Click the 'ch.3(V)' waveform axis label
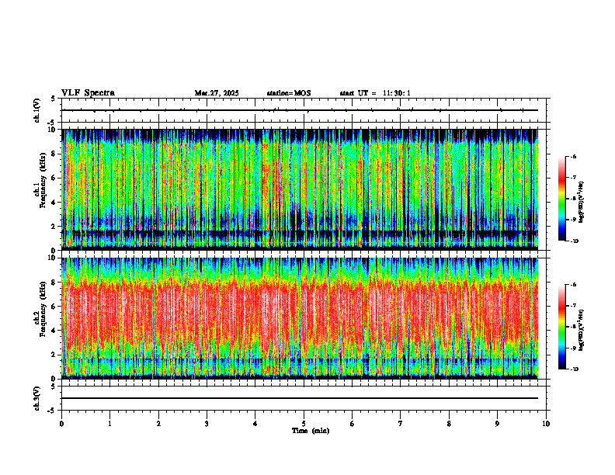 coord(36,399)
